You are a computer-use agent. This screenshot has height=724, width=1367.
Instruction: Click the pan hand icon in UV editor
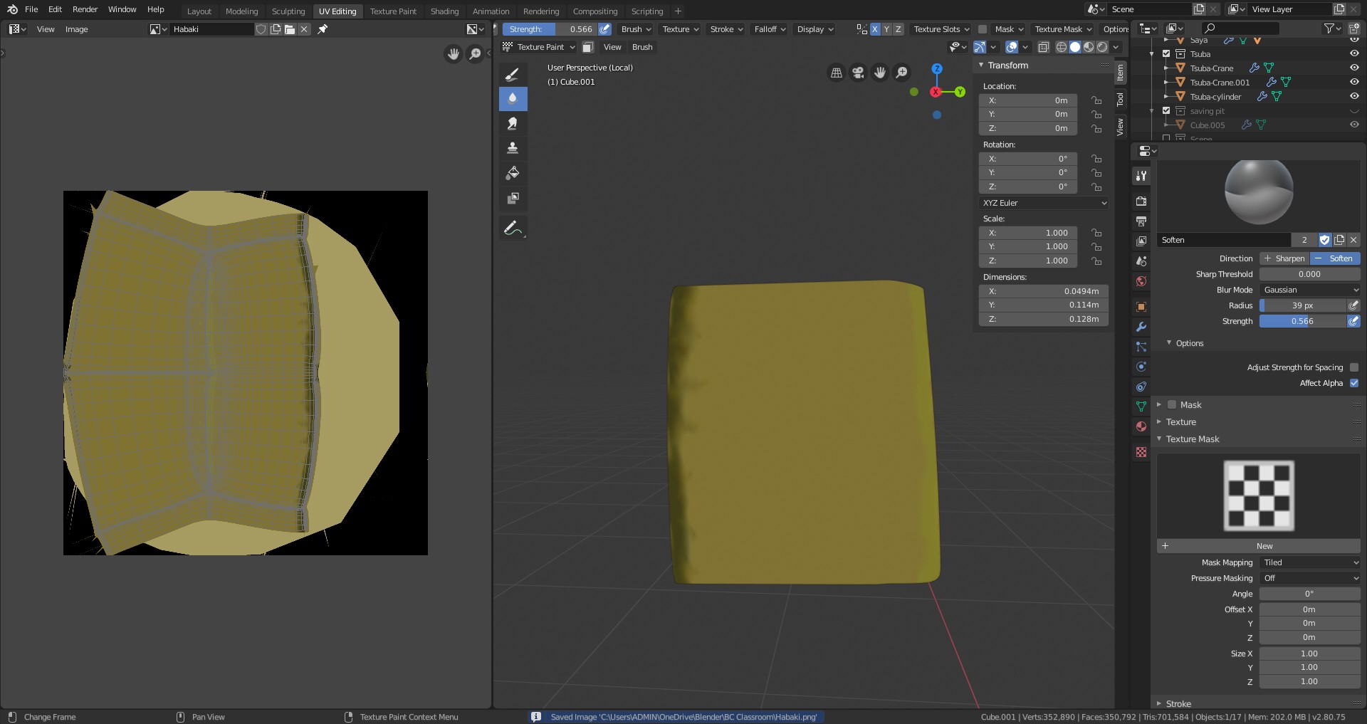point(453,54)
